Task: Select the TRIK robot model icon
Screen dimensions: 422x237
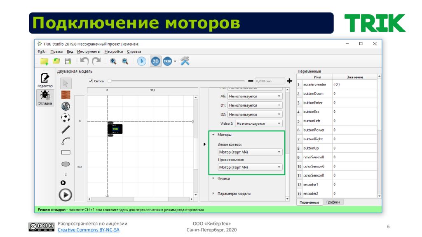Action: click(167, 61)
